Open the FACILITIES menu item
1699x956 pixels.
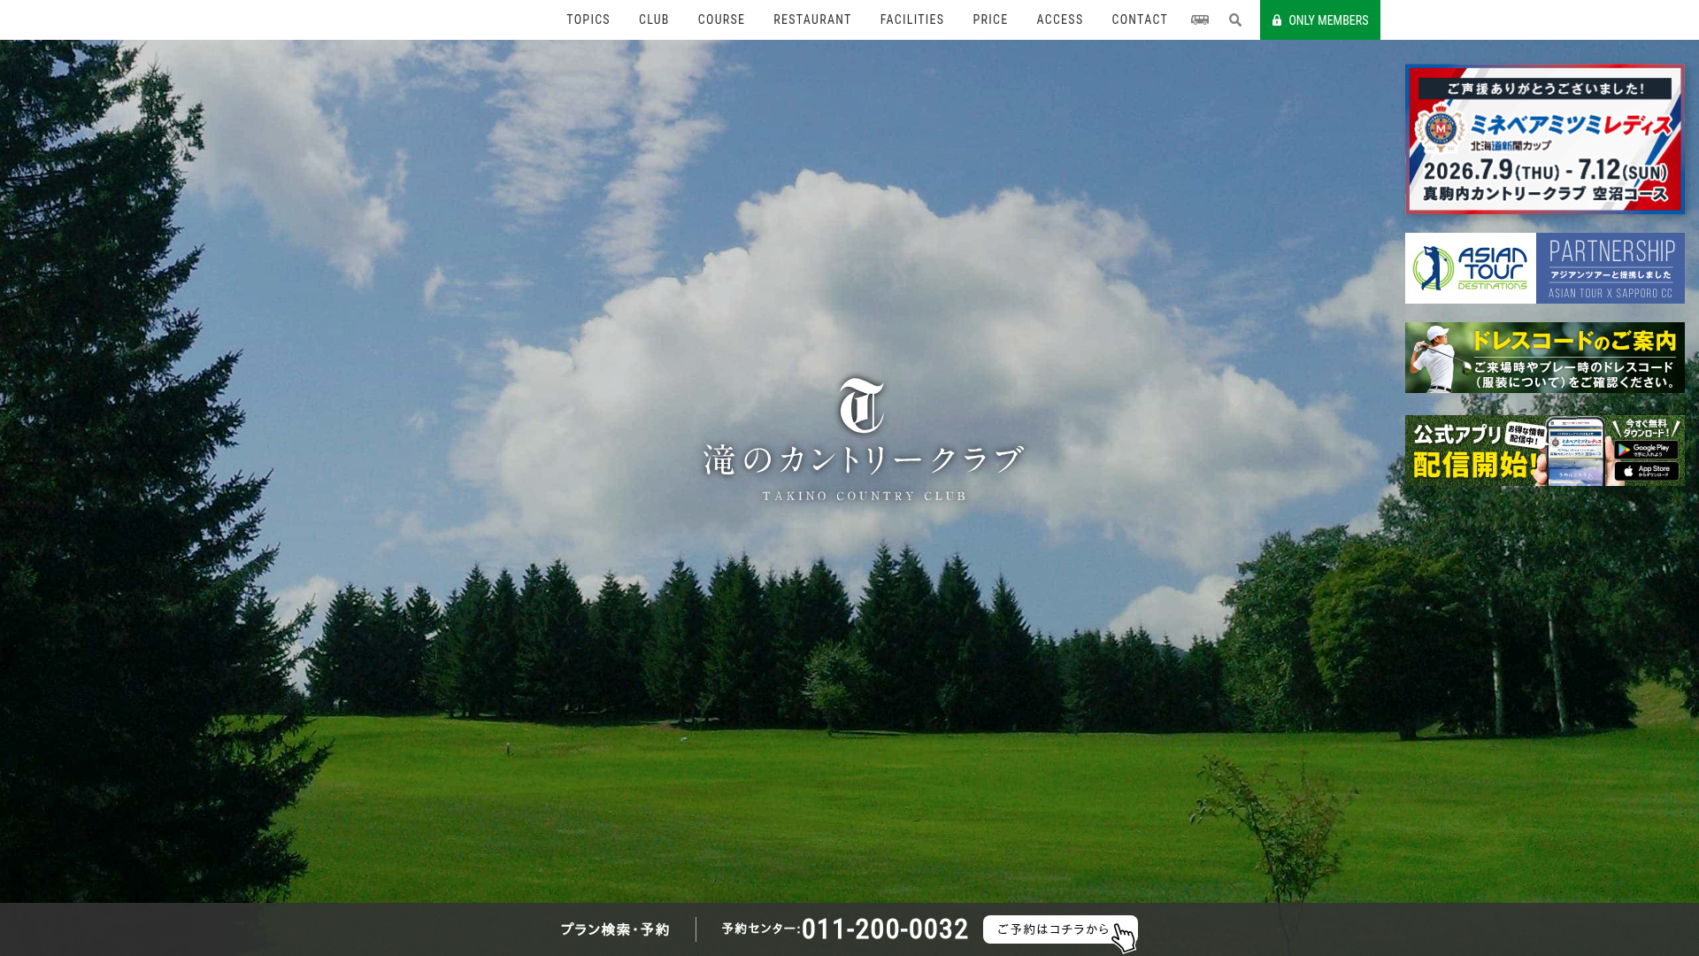pyautogui.click(x=911, y=19)
